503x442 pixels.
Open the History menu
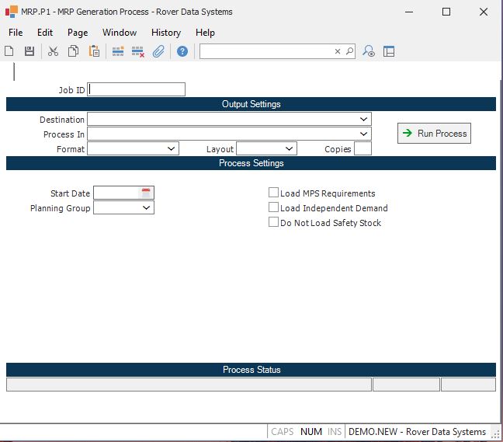pyautogui.click(x=165, y=33)
